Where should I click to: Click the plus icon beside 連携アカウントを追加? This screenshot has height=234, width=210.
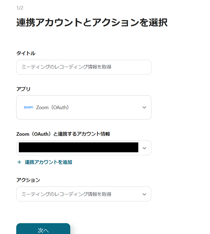tap(19, 162)
